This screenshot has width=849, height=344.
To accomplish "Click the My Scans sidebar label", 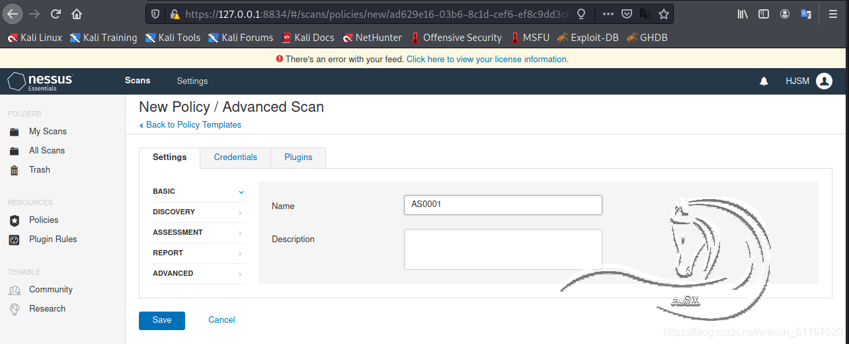I will pos(48,132).
